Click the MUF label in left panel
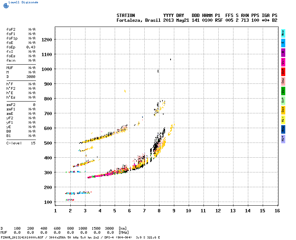 coord(10,68)
